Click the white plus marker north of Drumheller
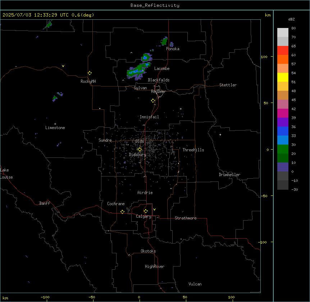Image resolution: width=310 pixels, height=302 pixels. point(220,135)
